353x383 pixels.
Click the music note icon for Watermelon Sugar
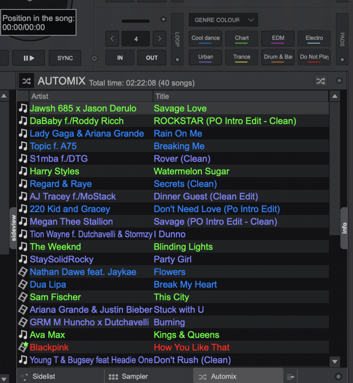[23, 171]
